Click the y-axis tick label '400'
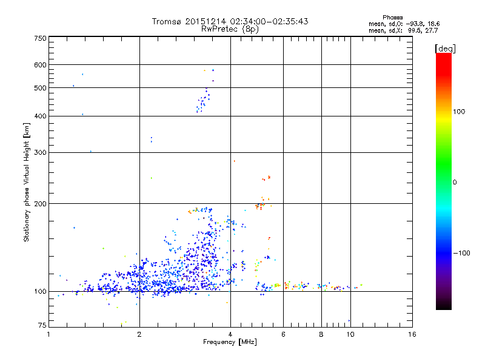Image resolution: width=485 pixels, height=364 pixels. (x=41, y=116)
